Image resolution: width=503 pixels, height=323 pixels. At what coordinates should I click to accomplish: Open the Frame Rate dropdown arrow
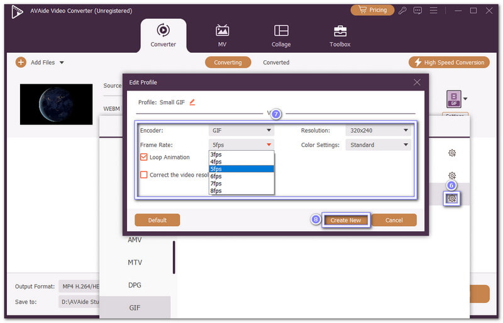pyautogui.click(x=269, y=145)
